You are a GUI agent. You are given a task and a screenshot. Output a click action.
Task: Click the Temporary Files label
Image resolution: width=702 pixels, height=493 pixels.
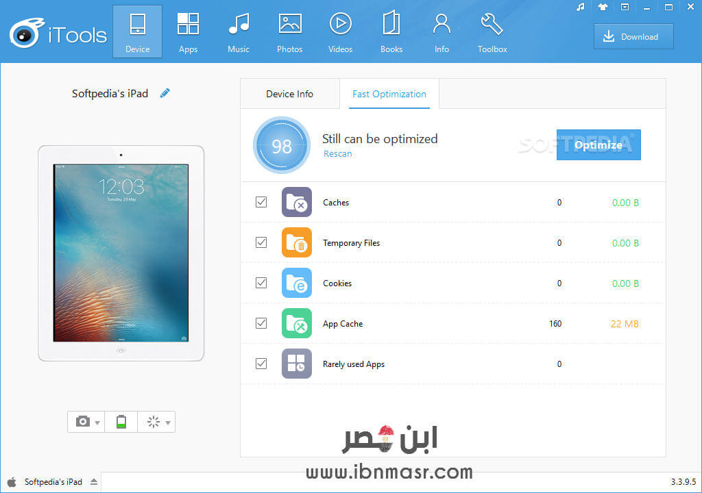351,243
